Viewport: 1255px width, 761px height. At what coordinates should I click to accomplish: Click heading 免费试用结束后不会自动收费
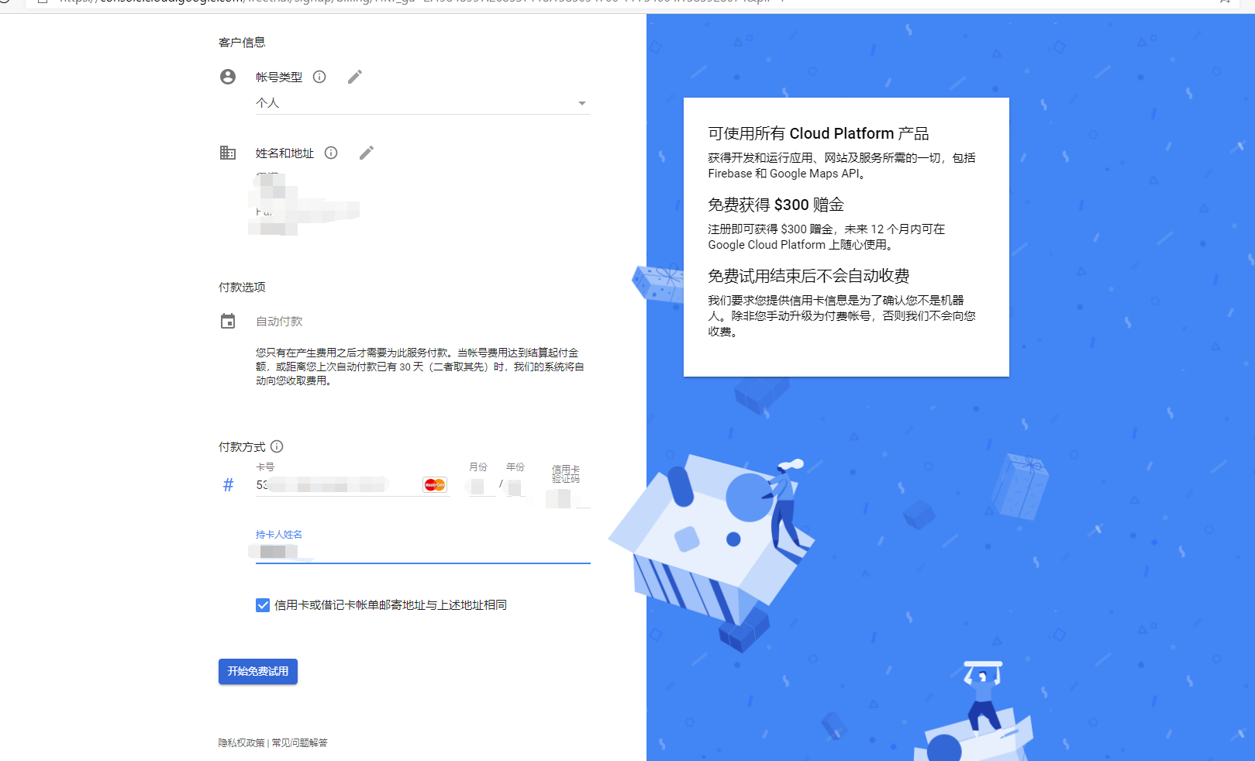809,276
